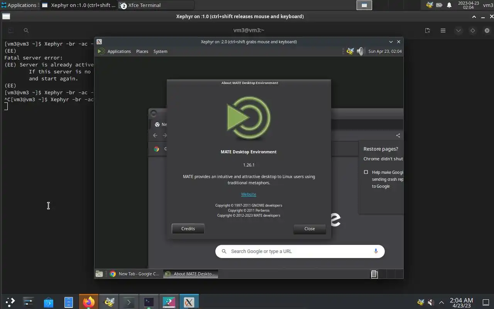Viewport: 494px width, 309px height.
Task: Open the terminal icon in bottom taskbar
Action: [149, 302]
